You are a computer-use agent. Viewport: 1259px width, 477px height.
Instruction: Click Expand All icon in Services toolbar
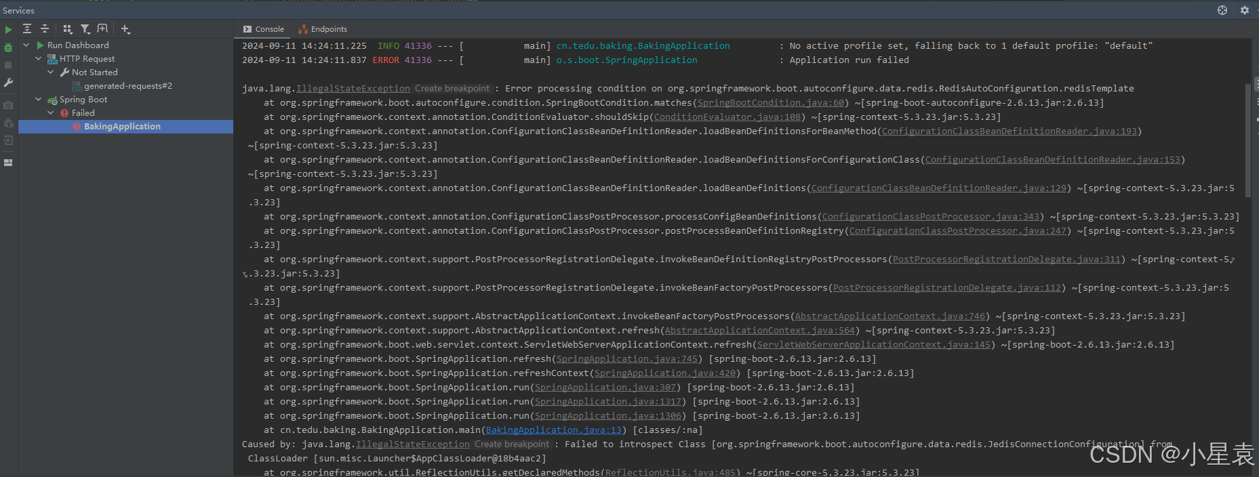click(x=27, y=28)
